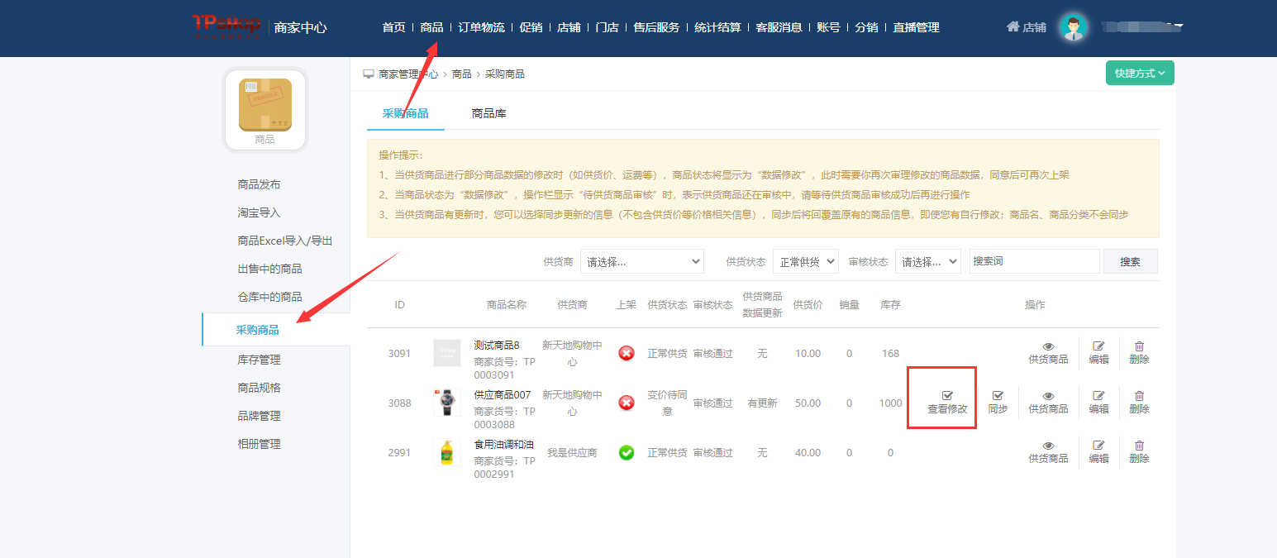Click 删除 trash icon for 食用油调和油
Screen dimensions: 1277x558
click(x=1139, y=446)
